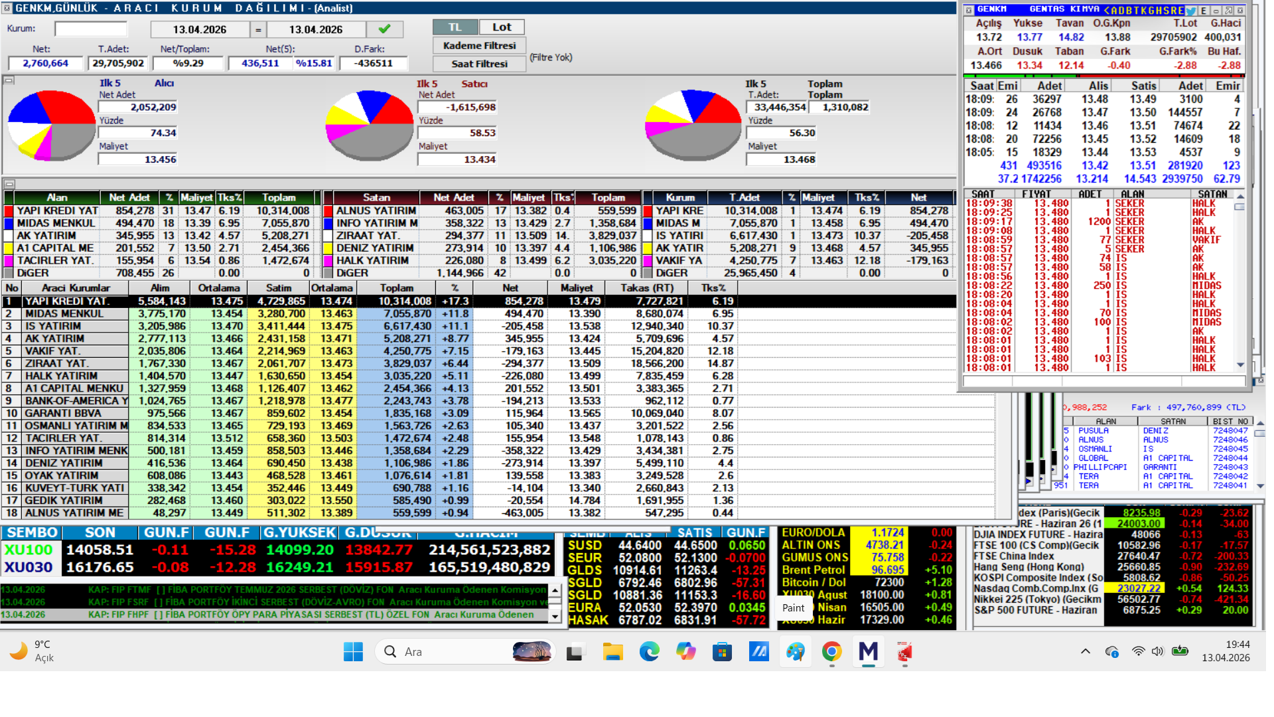Switch the display mode to Lot
1274x717 pixels.
tap(502, 27)
